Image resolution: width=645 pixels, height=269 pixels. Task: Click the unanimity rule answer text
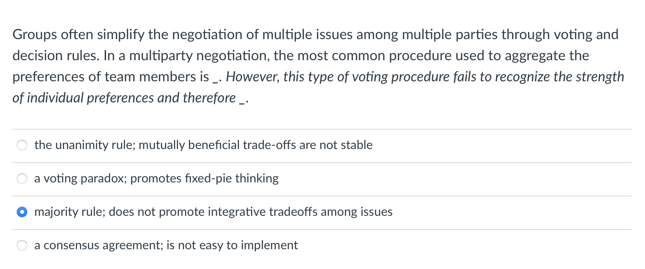(x=203, y=145)
